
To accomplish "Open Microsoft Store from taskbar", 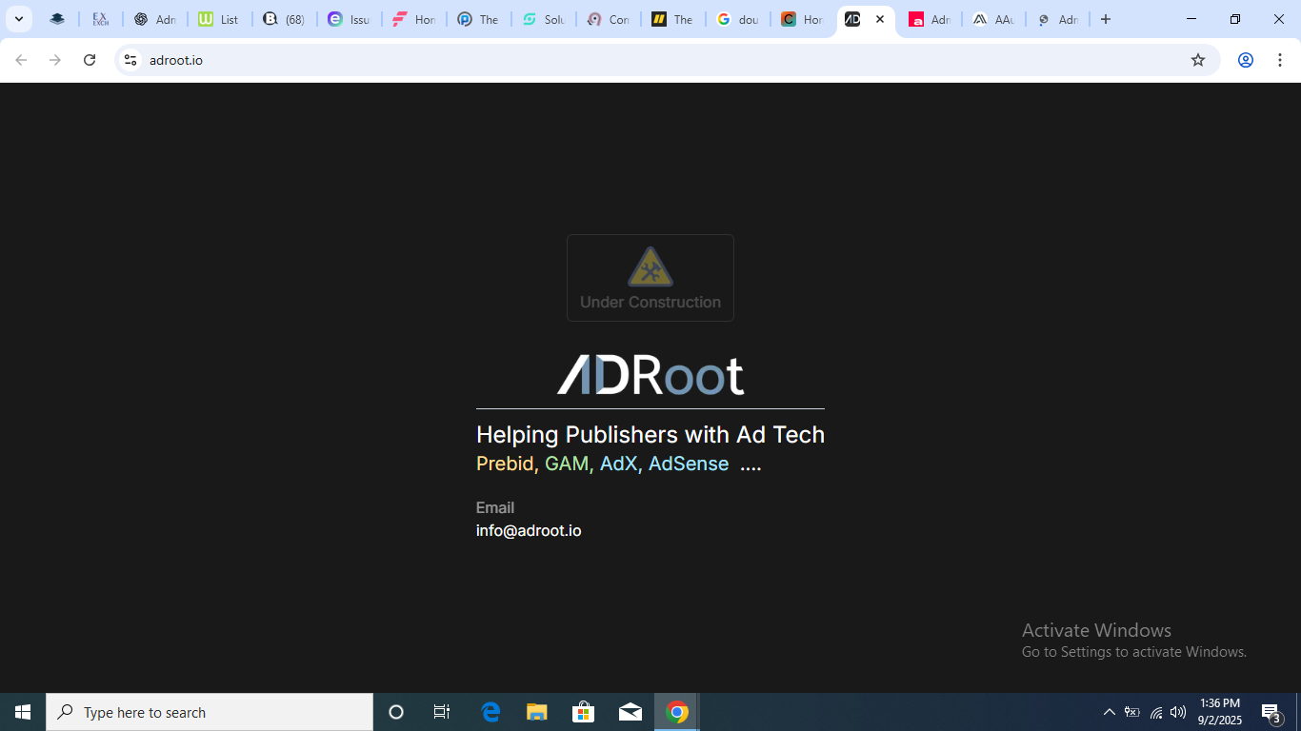I will pos(584,712).
